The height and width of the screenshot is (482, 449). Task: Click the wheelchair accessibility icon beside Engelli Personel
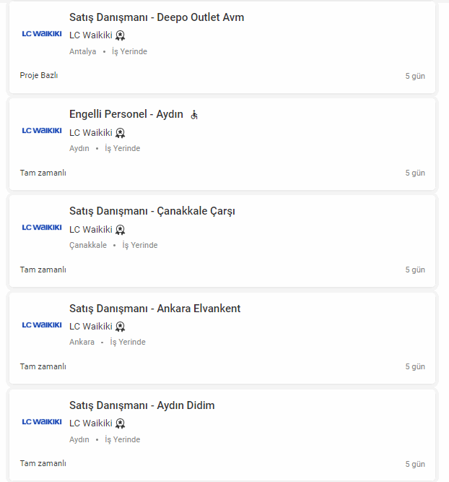pyautogui.click(x=194, y=115)
